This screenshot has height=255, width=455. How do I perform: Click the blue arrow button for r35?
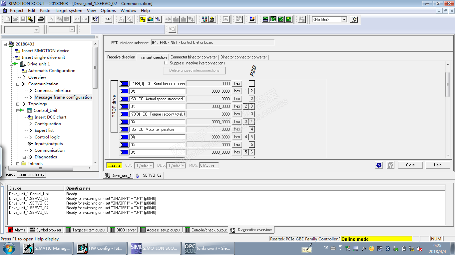point(124,129)
